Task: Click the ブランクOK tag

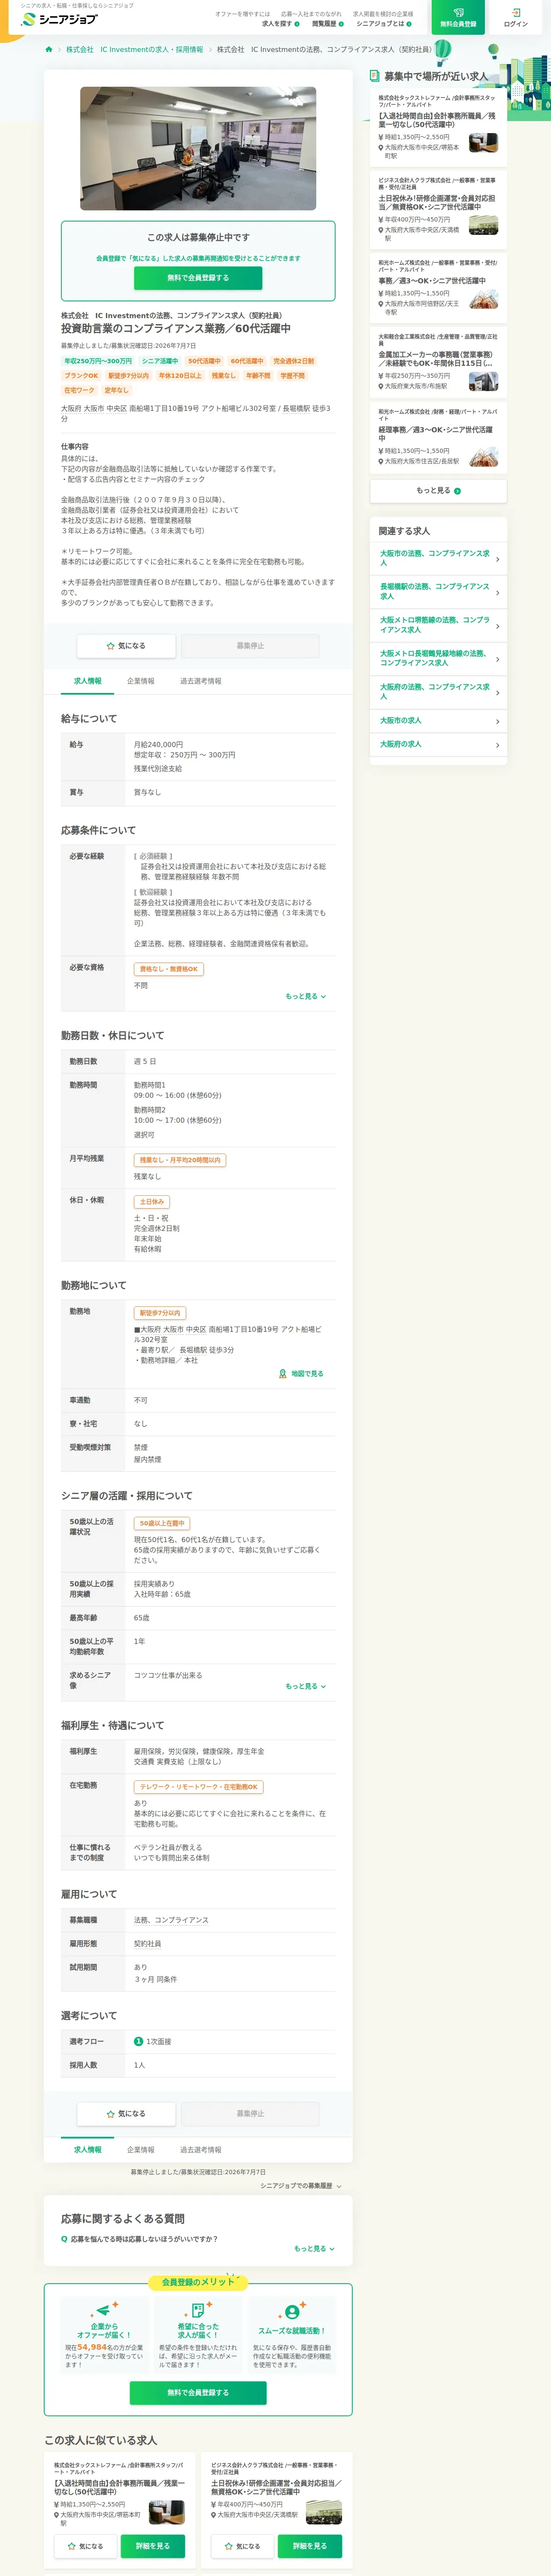Action: click(81, 376)
